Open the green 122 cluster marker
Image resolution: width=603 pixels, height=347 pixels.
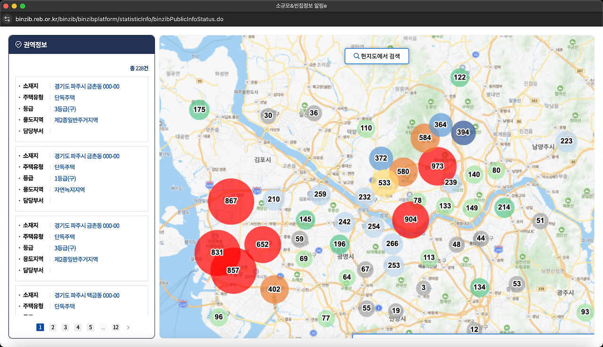(x=460, y=77)
